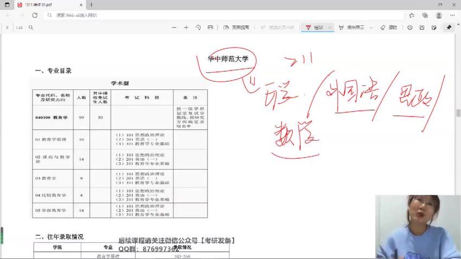Image resolution: width=461 pixels, height=259 pixels.
Task: Click the 01 教育学原理 row label
Action: [x=50, y=139]
